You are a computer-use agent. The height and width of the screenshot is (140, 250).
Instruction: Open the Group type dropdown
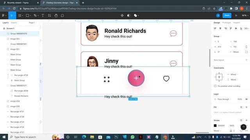[x=218, y=36]
